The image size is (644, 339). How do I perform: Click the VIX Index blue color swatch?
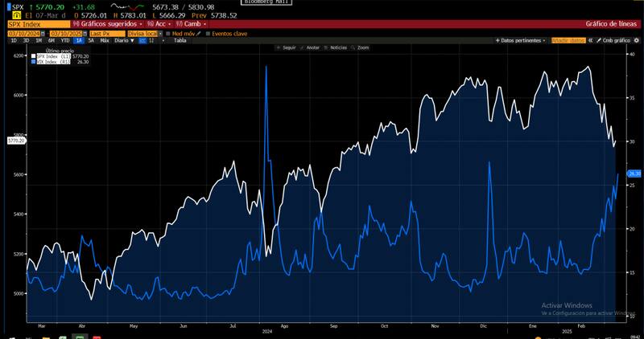(34, 61)
